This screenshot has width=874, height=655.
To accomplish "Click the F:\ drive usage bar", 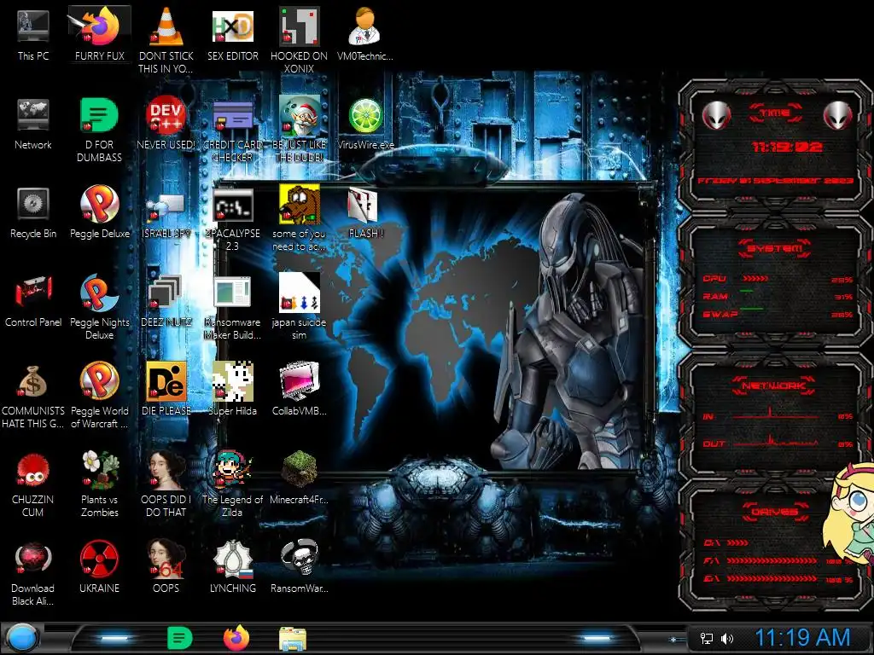I will [772, 561].
